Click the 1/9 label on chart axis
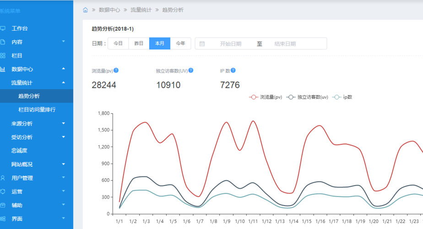 (x=227, y=221)
